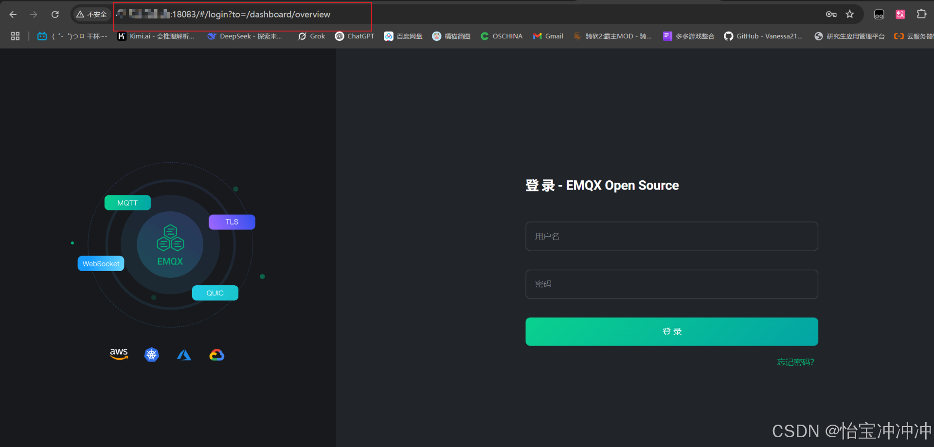Open the GitHub Vanessa21 bookmark
934x447 pixels.
click(763, 36)
